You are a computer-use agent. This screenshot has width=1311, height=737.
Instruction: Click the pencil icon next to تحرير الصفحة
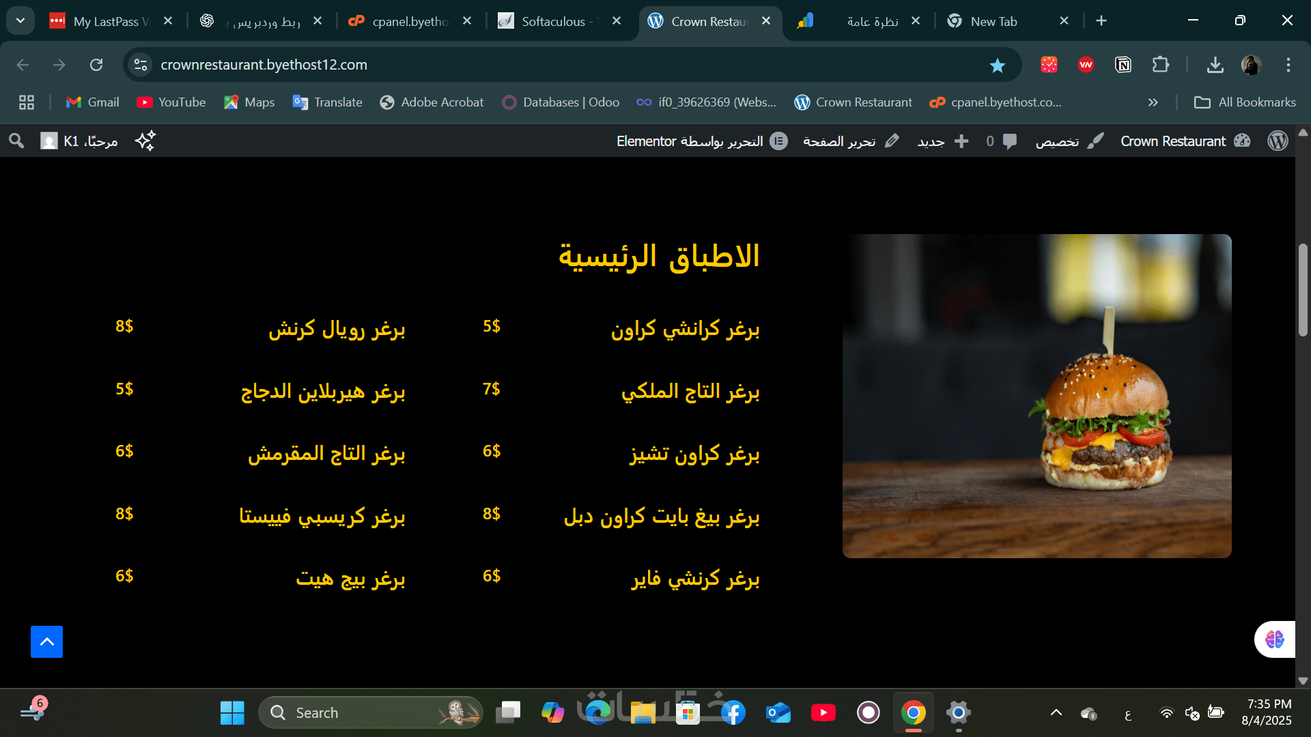[x=892, y=141]
